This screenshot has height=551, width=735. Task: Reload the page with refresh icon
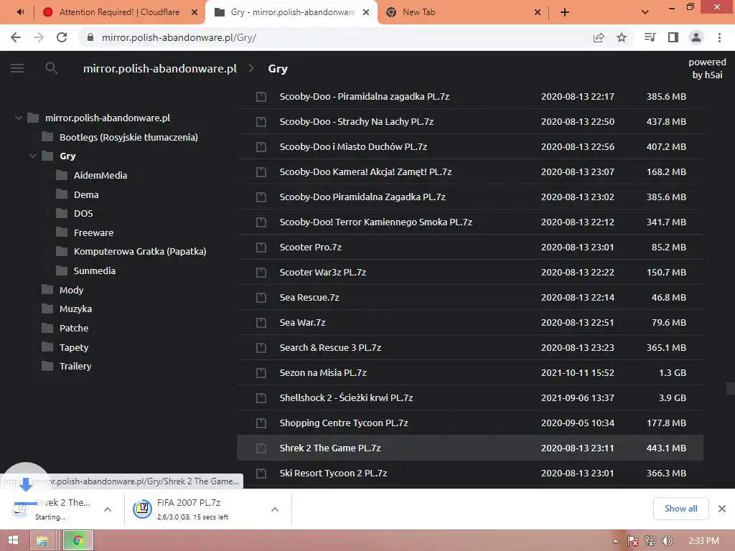point(62,37)
